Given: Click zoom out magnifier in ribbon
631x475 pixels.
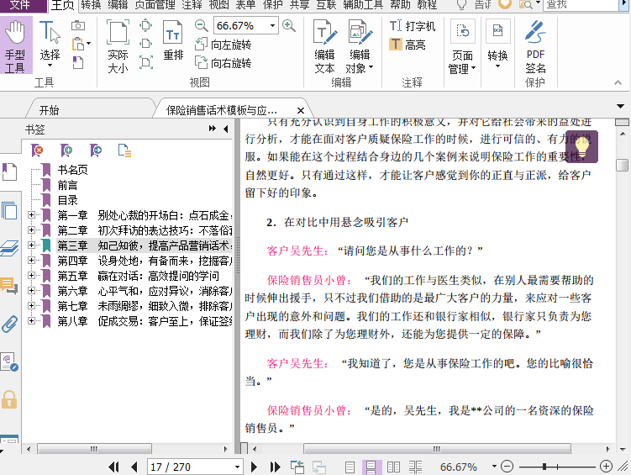Looking at the screenshot, I should pyautogui.click(x=201, y=26).
